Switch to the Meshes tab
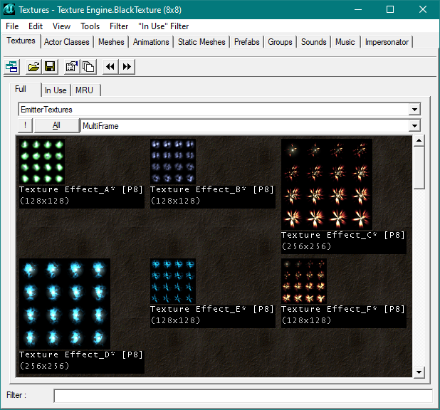440x410 pixels. pos(111,42)
